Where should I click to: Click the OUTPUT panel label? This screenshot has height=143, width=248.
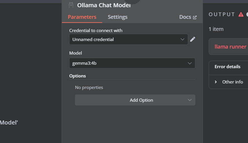coord(222,14)
